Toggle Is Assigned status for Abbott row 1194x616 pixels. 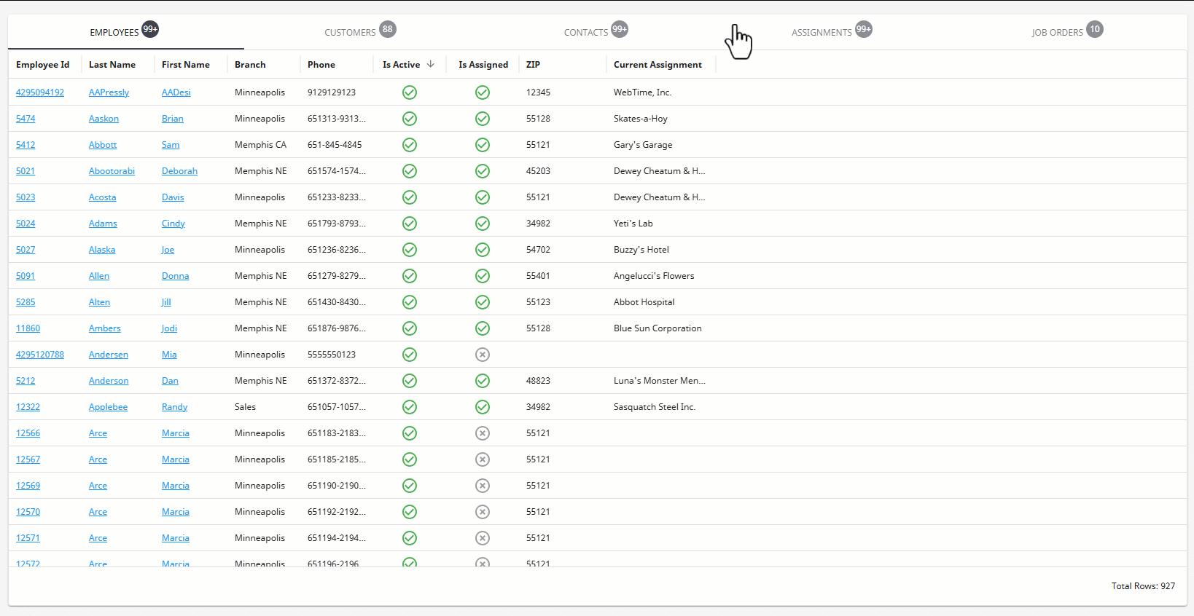click(x=483, y=145)
